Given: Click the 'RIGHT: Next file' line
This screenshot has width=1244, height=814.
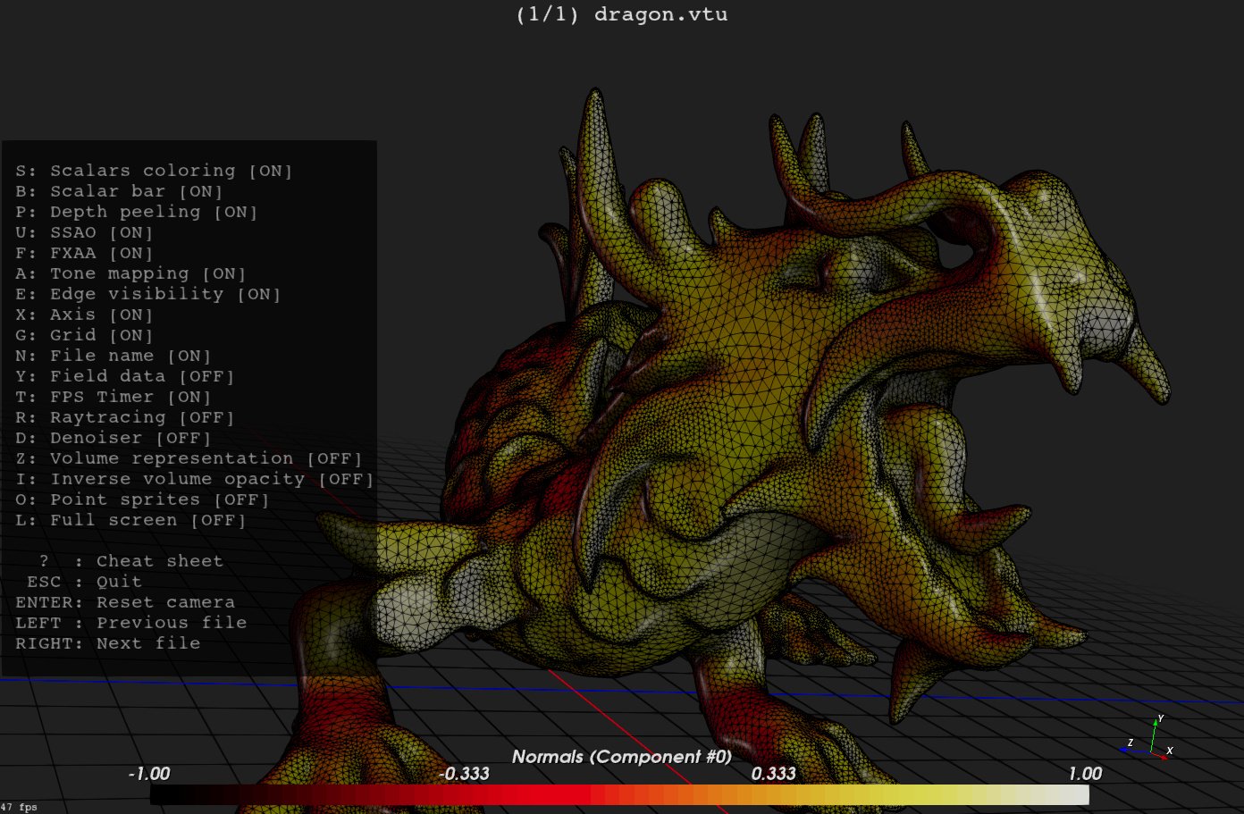Looking at the screenshot, I should coord(107,643).
